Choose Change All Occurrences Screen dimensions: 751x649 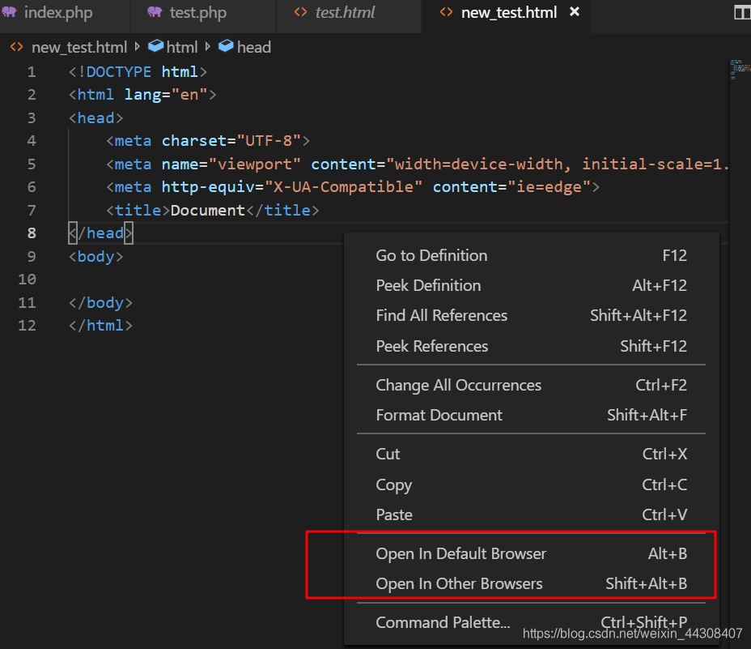click(x=531, y=385)
